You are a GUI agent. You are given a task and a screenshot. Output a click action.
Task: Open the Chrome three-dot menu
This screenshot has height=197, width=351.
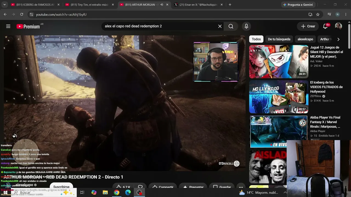(x=346, y=15)
